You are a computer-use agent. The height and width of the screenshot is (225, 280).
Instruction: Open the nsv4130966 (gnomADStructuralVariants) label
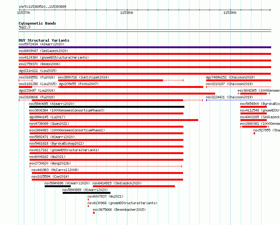coord(122,203)
